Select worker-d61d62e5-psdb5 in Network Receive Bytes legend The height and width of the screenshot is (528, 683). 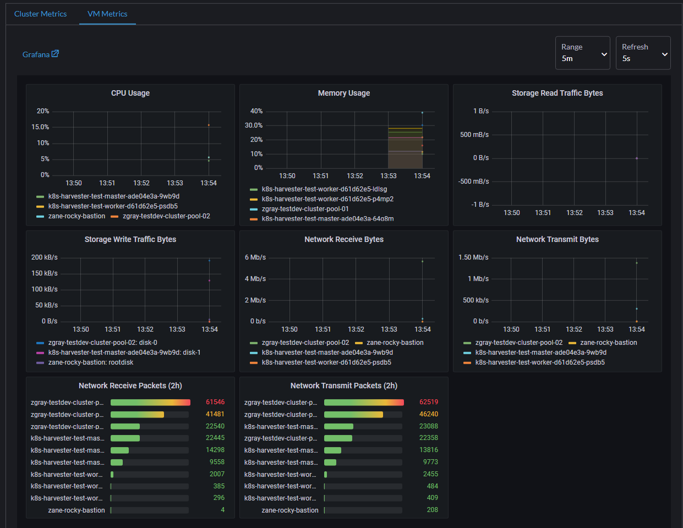(x=326, y=362)
